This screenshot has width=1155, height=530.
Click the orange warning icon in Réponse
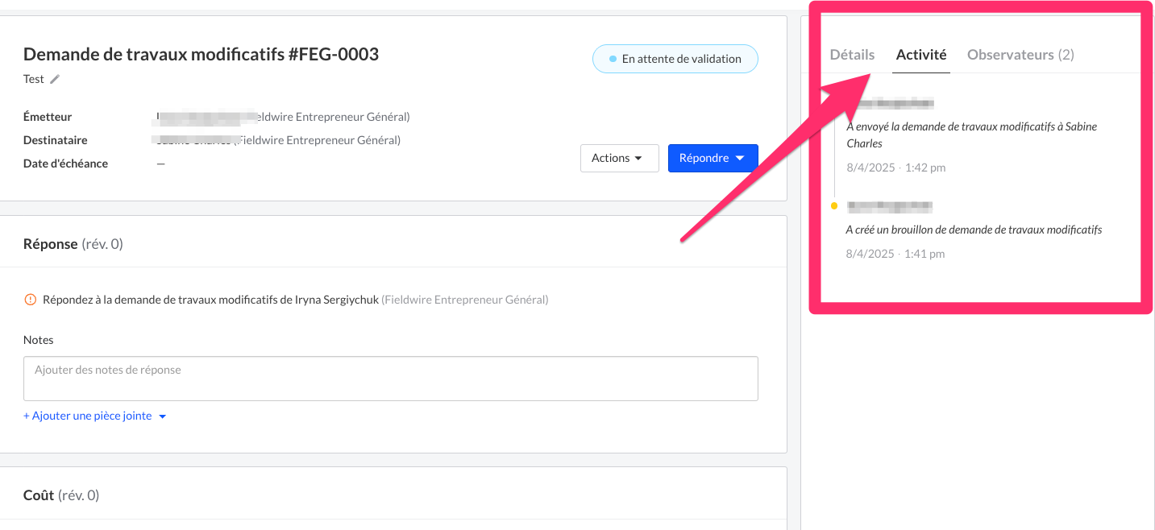pos(31,300)
